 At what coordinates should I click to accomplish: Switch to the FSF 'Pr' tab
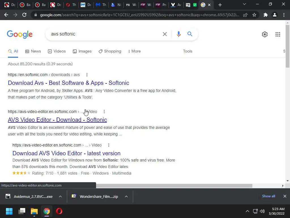pos(161,5)
